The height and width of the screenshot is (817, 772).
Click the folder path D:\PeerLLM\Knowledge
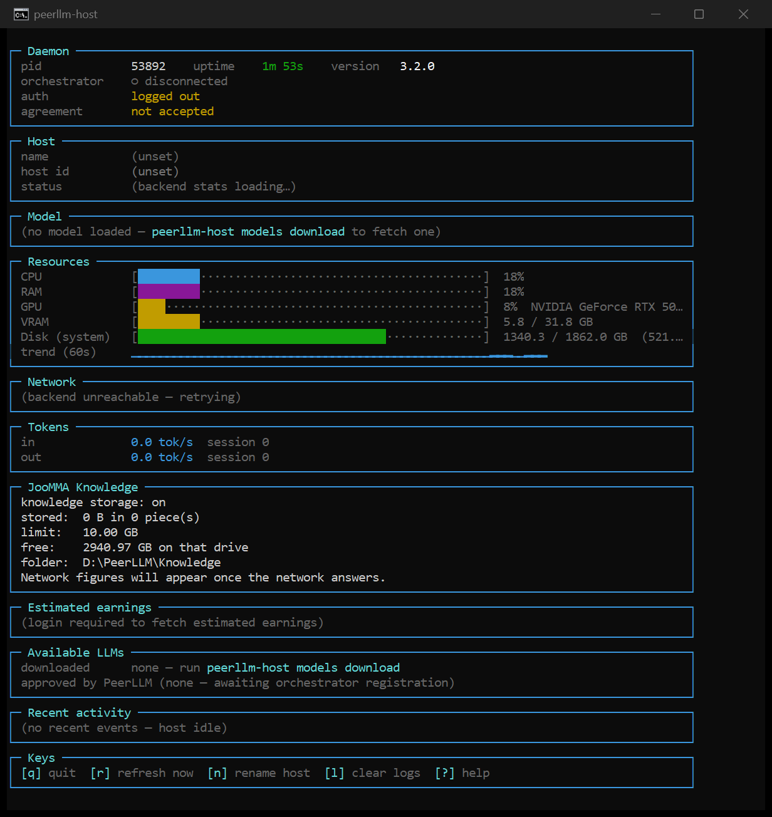[152, 563]
